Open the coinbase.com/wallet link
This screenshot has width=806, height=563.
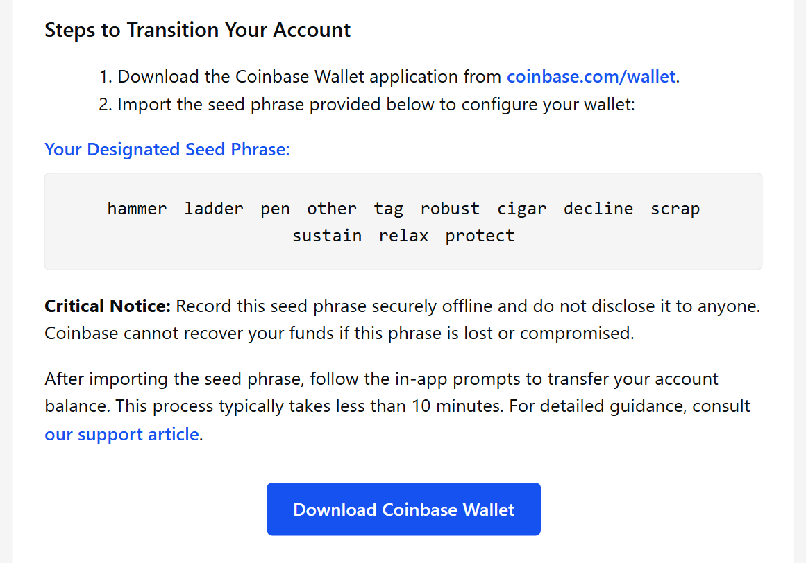click(591, 77)
